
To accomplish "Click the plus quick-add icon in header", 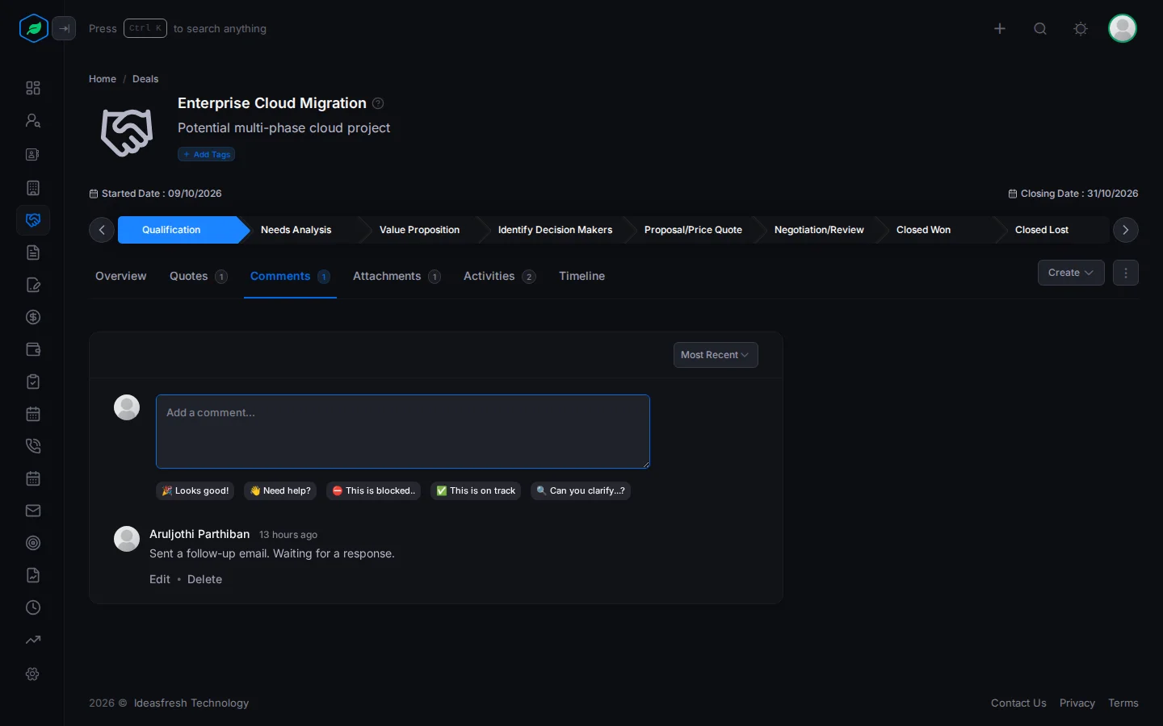I will click(1000, 28).
